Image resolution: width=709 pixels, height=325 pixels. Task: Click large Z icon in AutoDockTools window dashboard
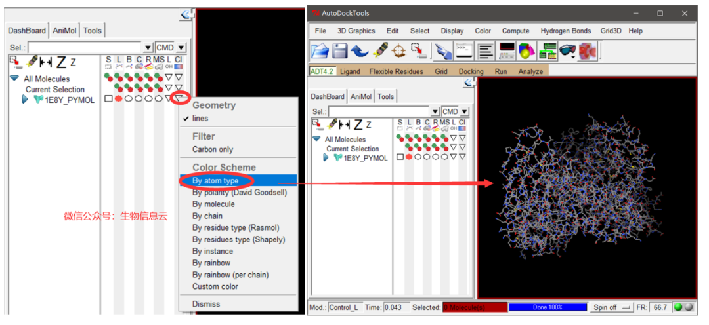coord(358,124)
